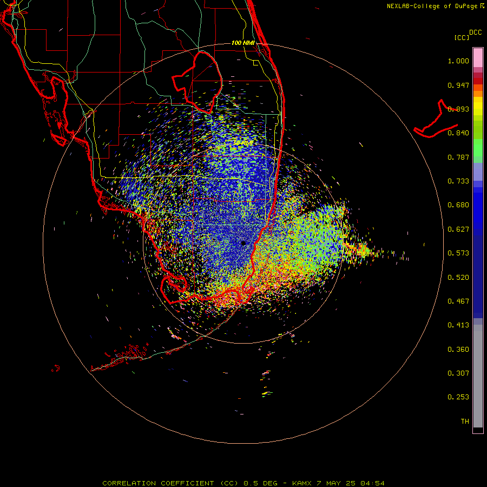Click the 0.947 scale value
487x487 pixels.
click(x=458, y=85)
